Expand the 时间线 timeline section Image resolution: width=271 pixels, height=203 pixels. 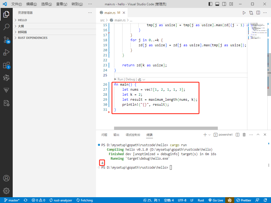click(x=55, y=32)
